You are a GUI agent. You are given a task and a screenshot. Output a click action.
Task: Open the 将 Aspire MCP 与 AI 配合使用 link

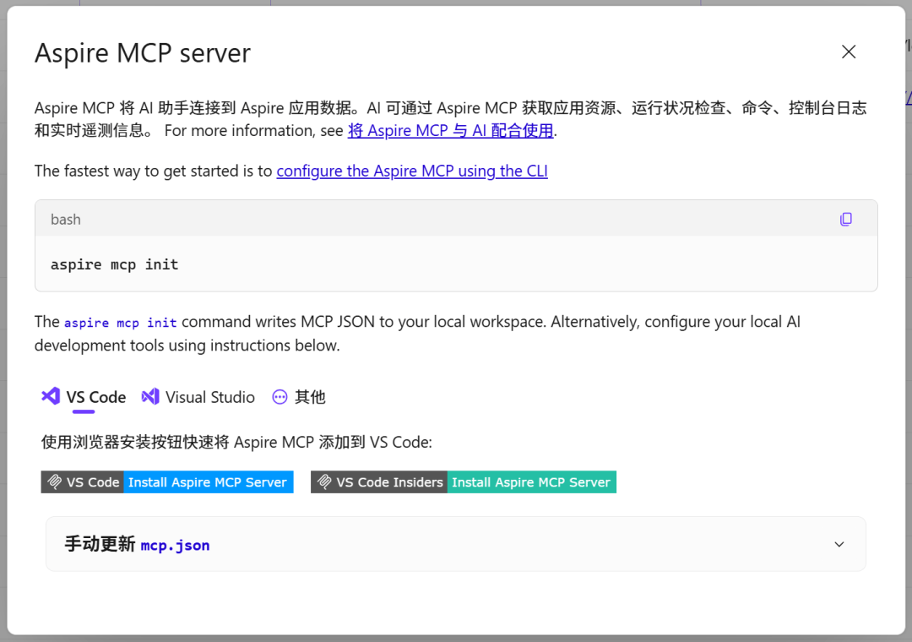(450, 130)
